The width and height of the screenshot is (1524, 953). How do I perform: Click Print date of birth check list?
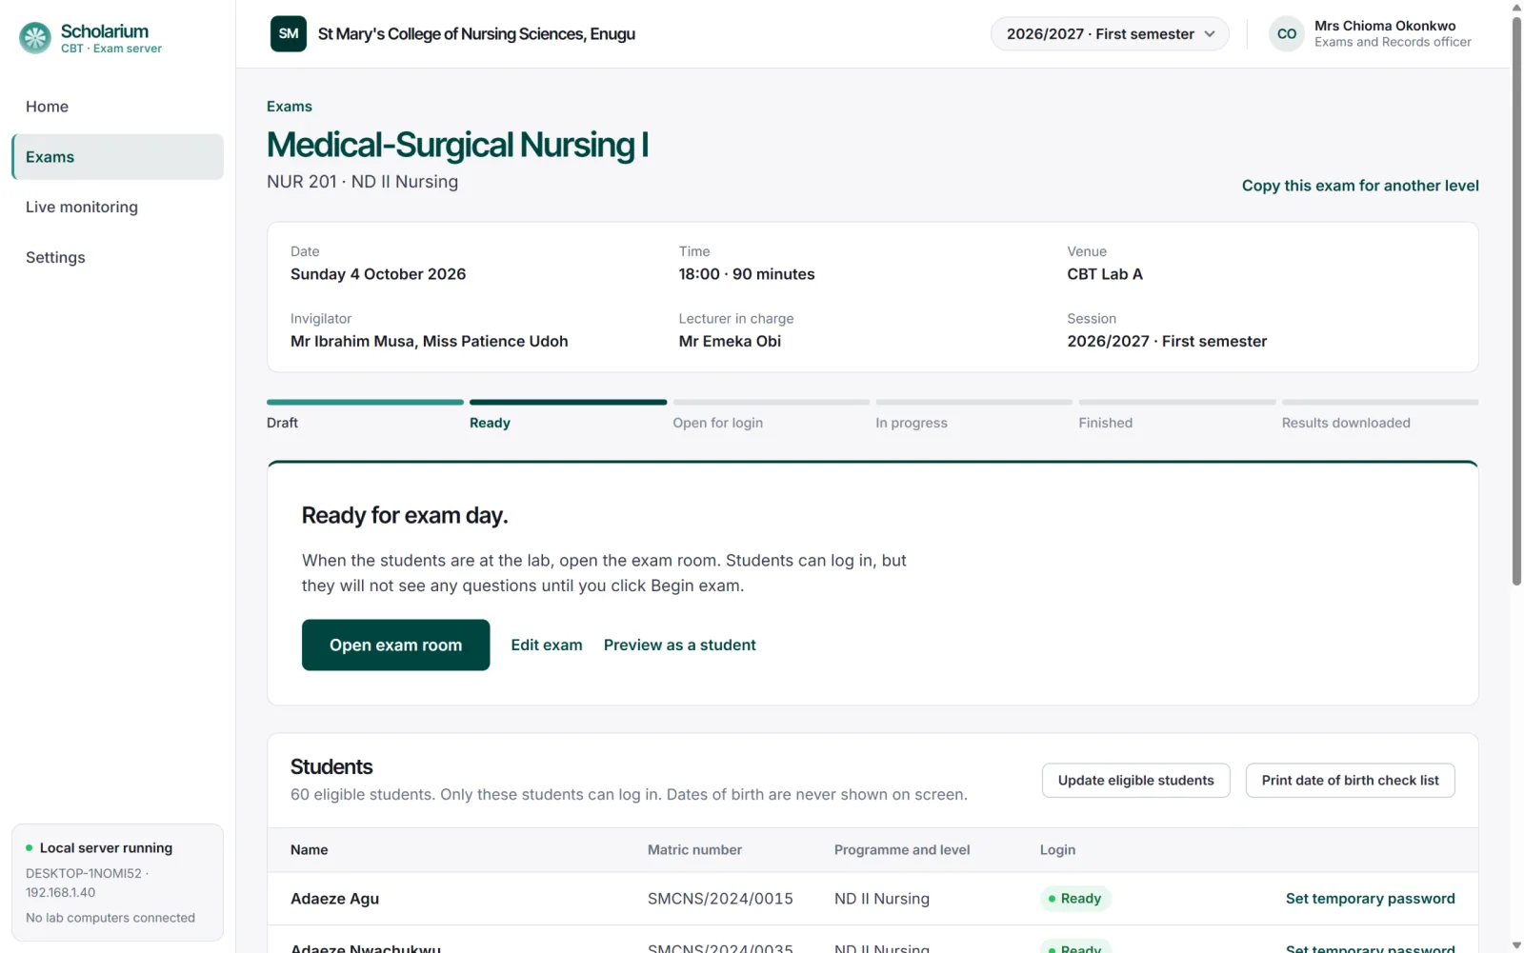1350,780
